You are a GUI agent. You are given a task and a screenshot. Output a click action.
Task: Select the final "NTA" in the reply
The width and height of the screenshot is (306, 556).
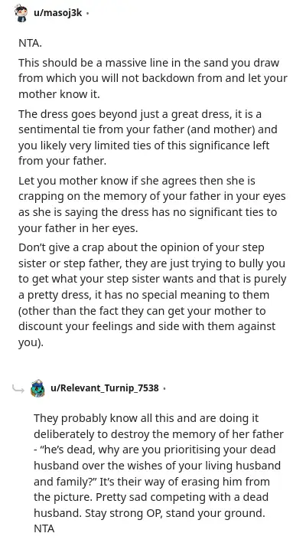coord(44,528)
